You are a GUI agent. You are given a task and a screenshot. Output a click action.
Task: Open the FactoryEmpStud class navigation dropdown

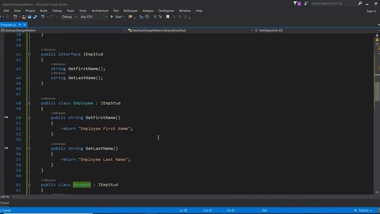click(x=190, y=30)
